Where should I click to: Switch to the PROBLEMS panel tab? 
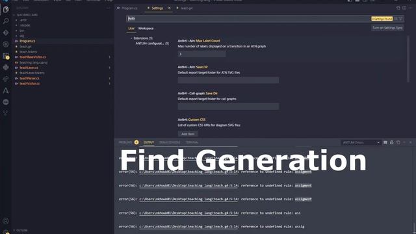125,142
